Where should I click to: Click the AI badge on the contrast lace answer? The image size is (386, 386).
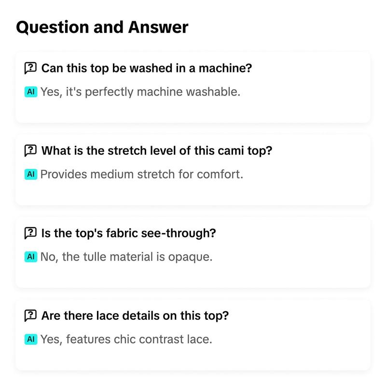click(31, 339)
